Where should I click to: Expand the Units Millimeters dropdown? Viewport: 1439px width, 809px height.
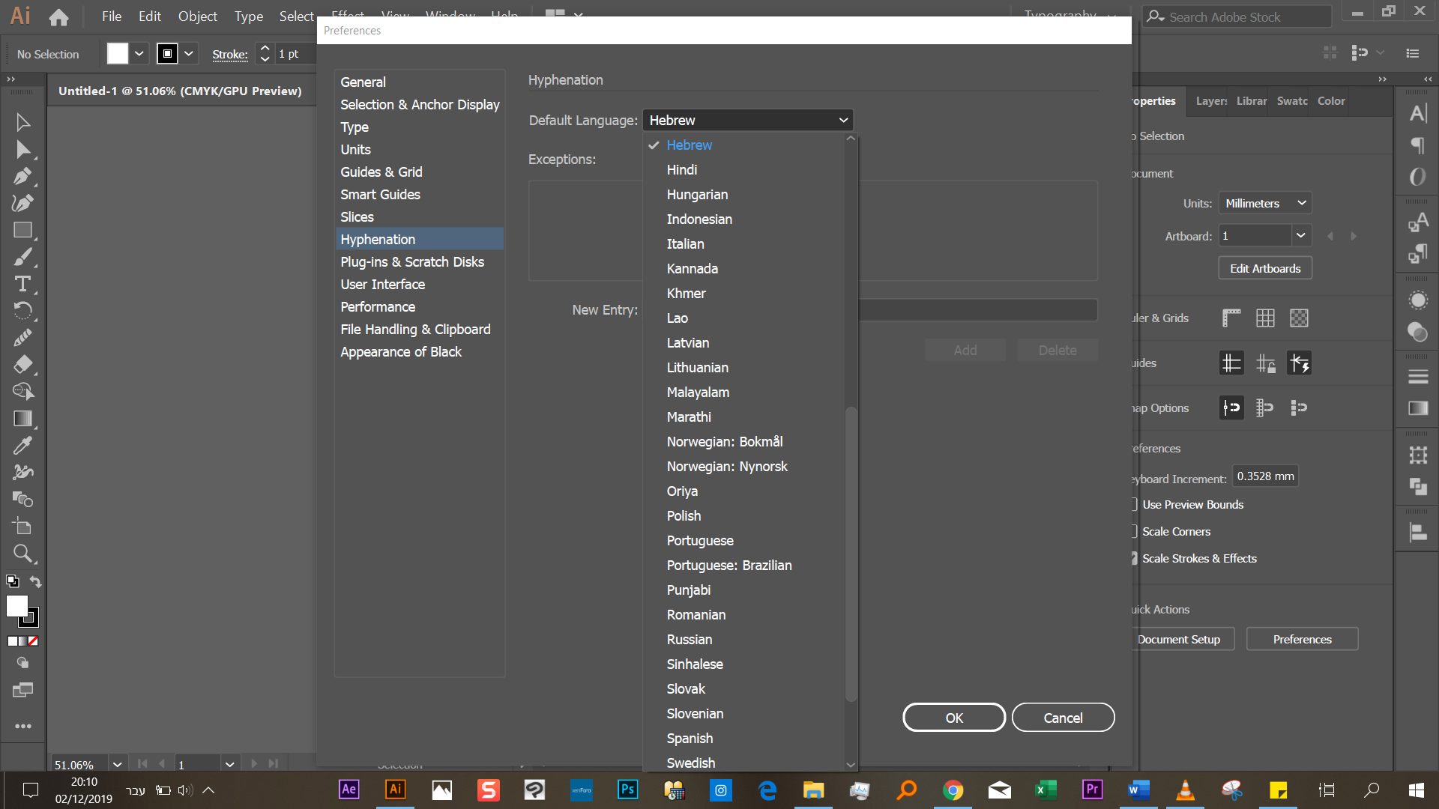pos(1264,203)
